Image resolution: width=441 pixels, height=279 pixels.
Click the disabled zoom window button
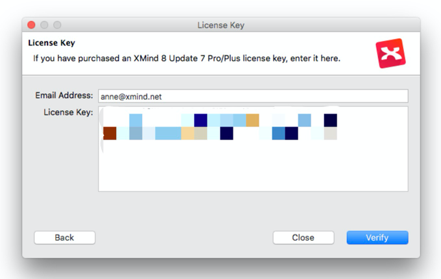tap(57, 25)
